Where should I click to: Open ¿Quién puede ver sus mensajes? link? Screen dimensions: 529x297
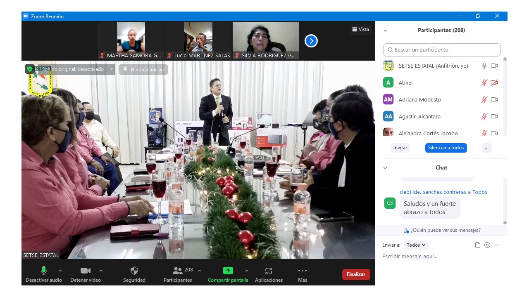(x=442, y=230)
